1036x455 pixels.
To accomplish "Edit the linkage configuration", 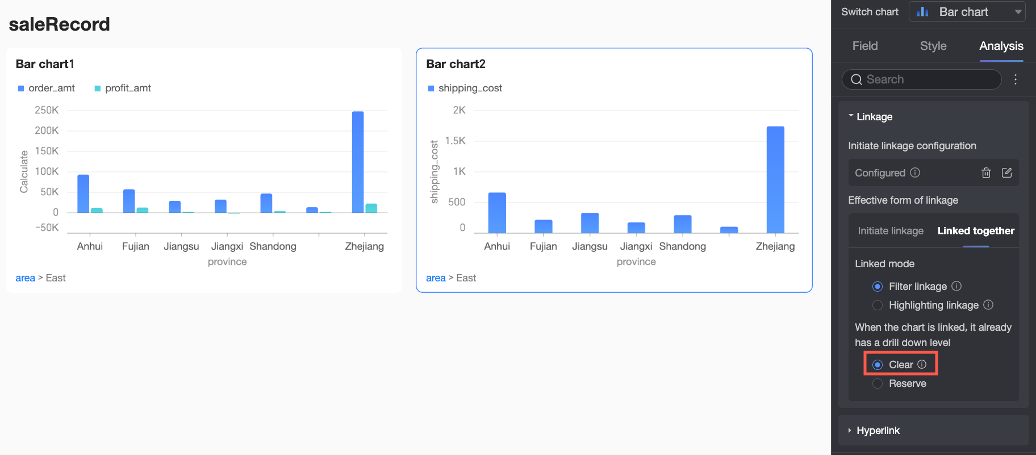I will [x=1006, y=173].
